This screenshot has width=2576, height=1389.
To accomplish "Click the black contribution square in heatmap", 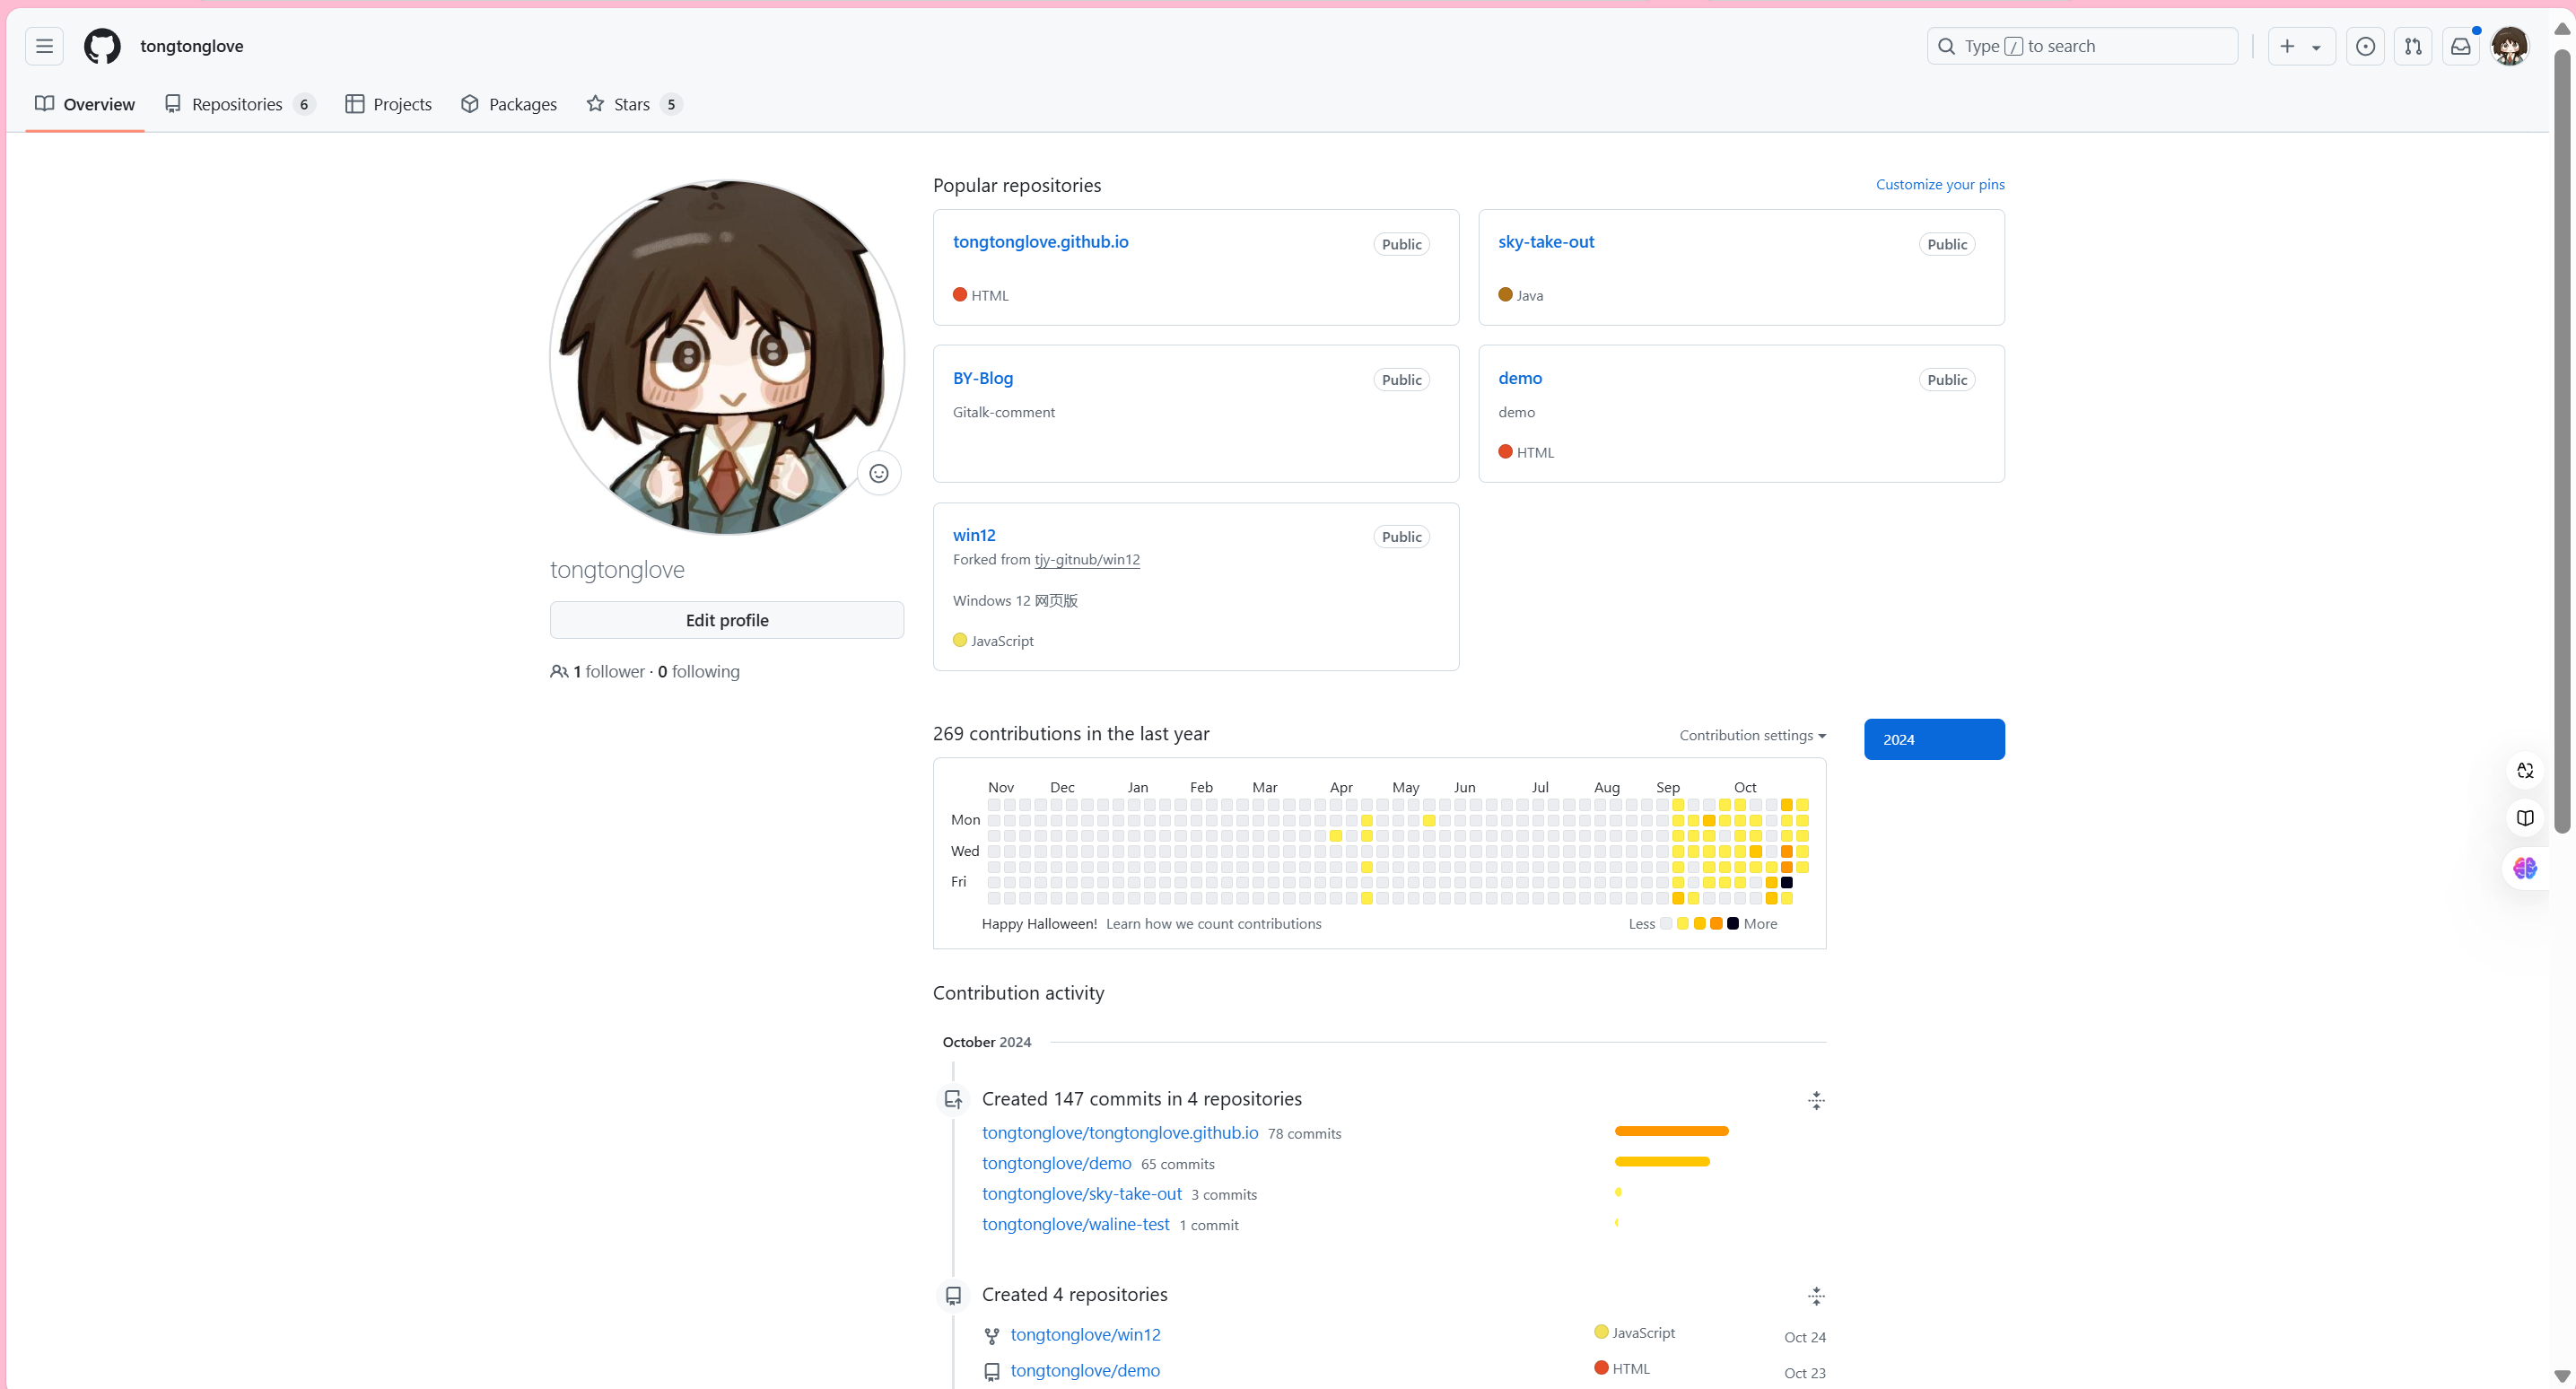I will [x=1787, y=883].
